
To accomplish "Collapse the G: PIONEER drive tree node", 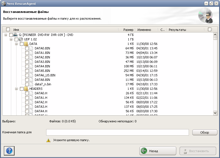I will (6, 35).
